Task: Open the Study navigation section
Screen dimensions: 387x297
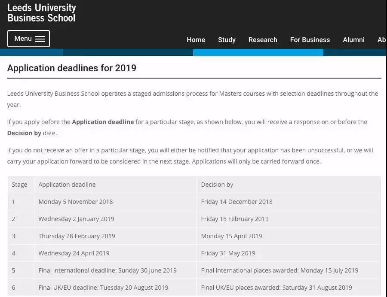Action: (227, 39)
